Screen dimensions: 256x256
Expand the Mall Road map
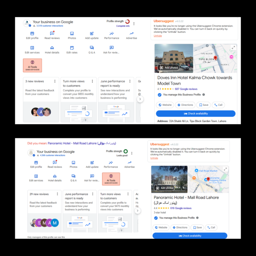click(225, 169)
